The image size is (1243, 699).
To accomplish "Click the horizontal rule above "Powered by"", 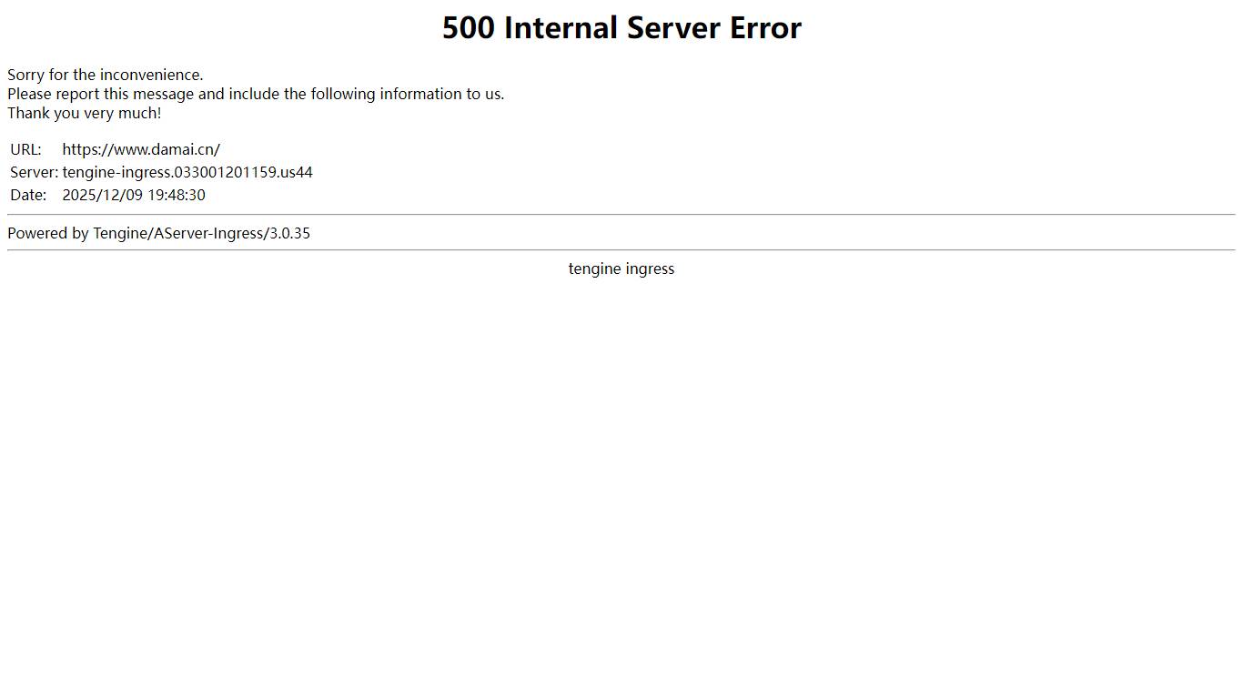I will (x=621, y=215).
